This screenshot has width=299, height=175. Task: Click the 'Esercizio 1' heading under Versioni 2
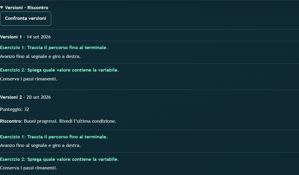click(54, 137)
